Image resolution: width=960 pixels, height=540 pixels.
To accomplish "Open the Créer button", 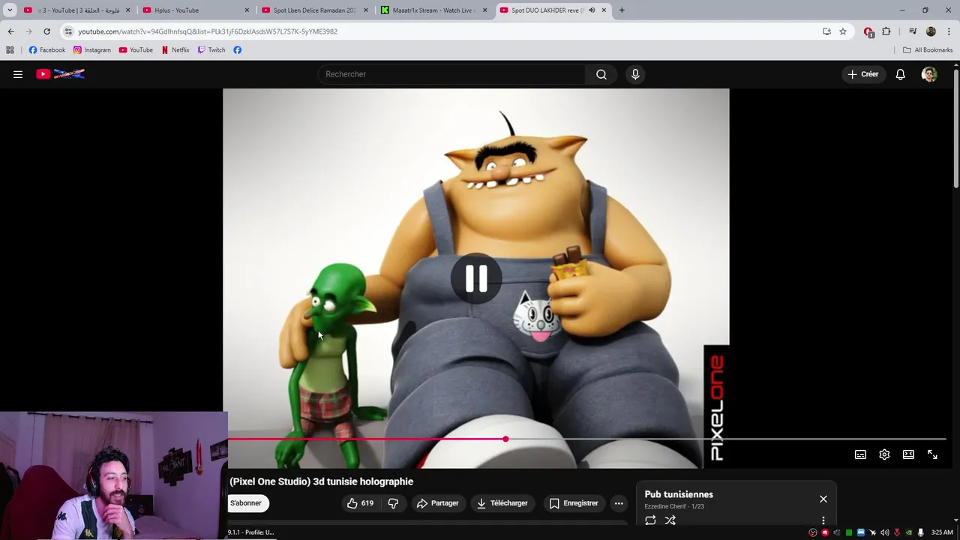I will [x=863, y=74].
